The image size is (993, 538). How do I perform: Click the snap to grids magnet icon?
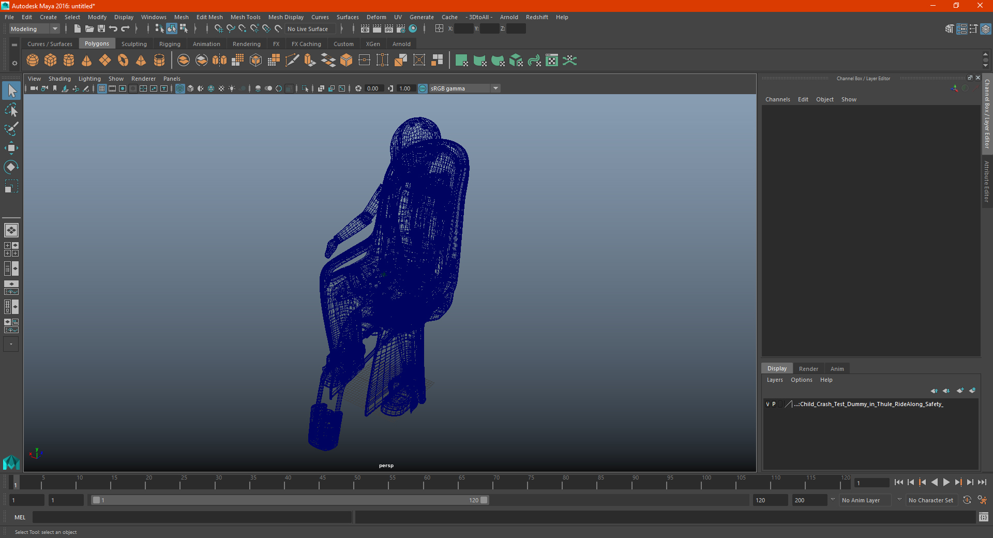pos(218,29)
